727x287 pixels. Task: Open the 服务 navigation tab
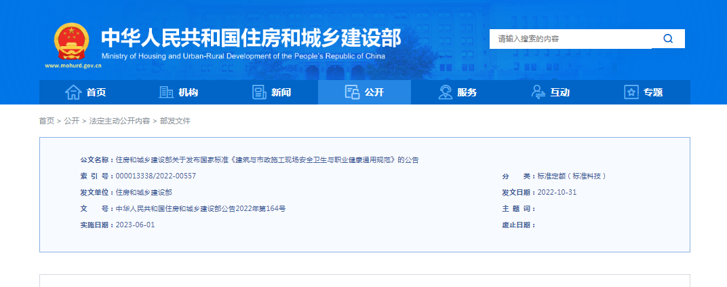coord(458,92)
